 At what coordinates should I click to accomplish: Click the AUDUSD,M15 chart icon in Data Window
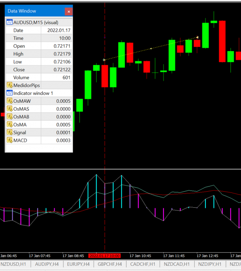click(10, 23)
